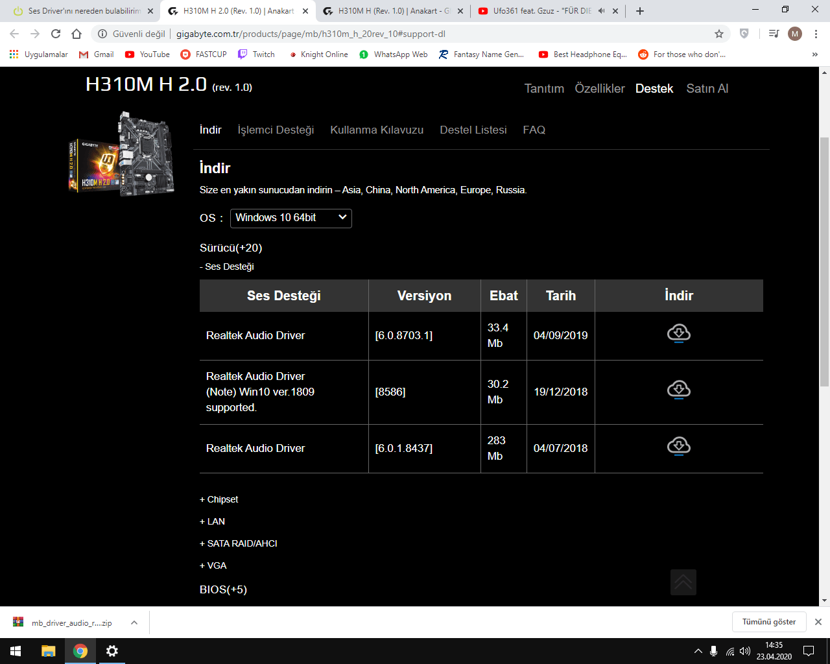This screenshot has width=830, height=664.
Task: Show hidden system tray icons
Action: tap(698, 651)
